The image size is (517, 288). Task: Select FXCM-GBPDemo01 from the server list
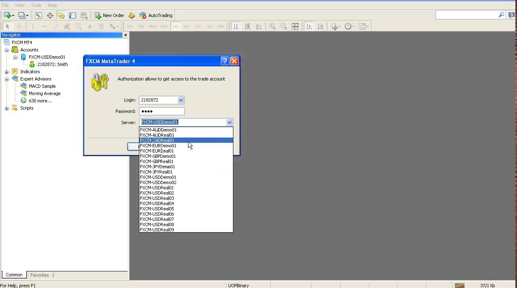186,156
